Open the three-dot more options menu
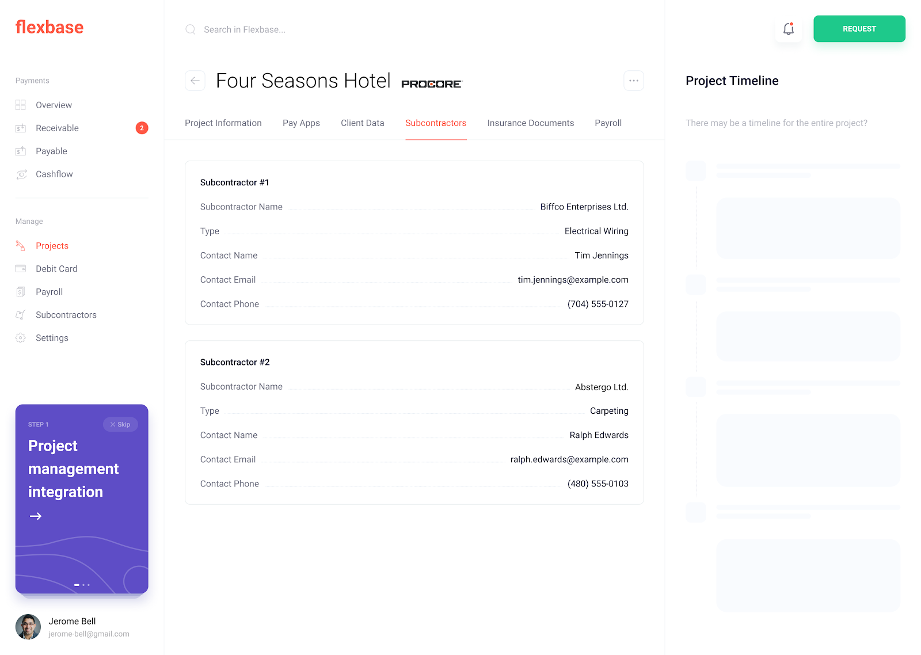 point(634,81)
